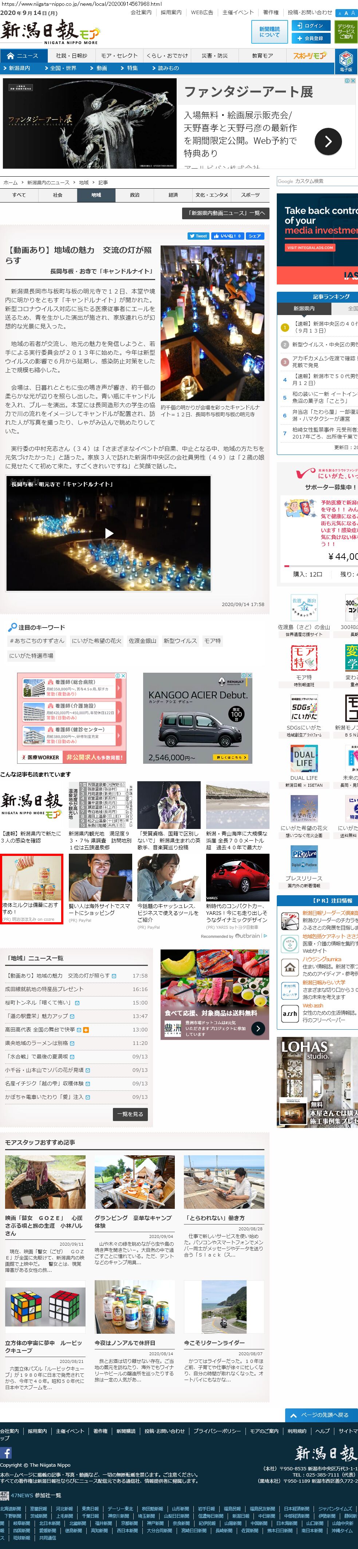Select the largest font size A button
The width and height of the screenshot is (358, 1549).
point(353,13)
